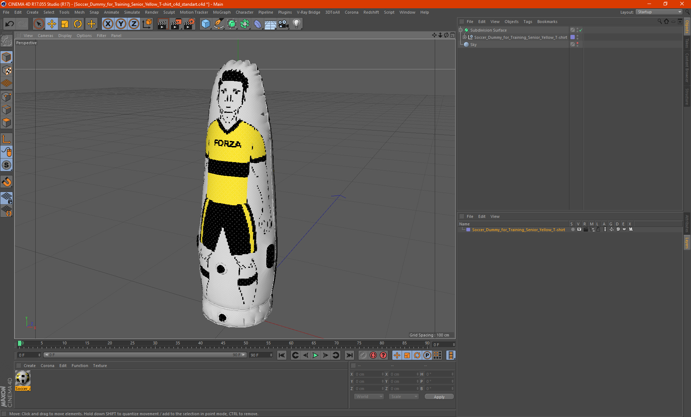This screenshot has width=691, height=417.
Task: Toggle the layer View column for Soccer_Dummy layer
Action: [579, 229]
